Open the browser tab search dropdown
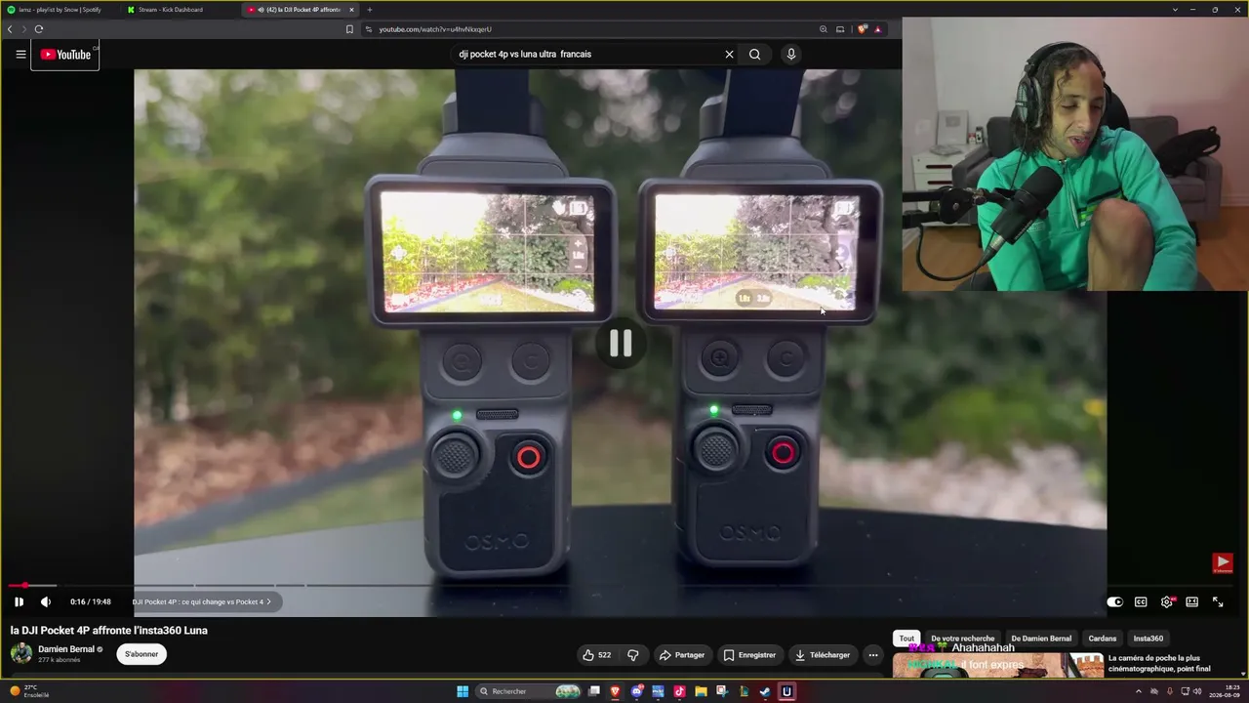This screenshot has height=703, width=1249. coord(1175,10)
